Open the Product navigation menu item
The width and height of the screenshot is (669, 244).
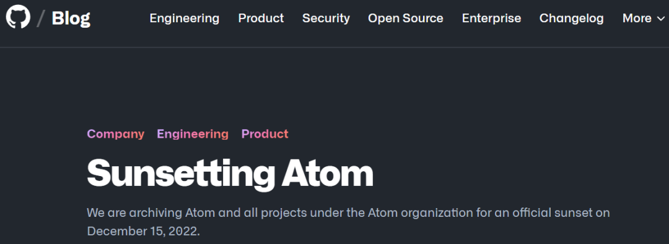[x=261, y=19]
